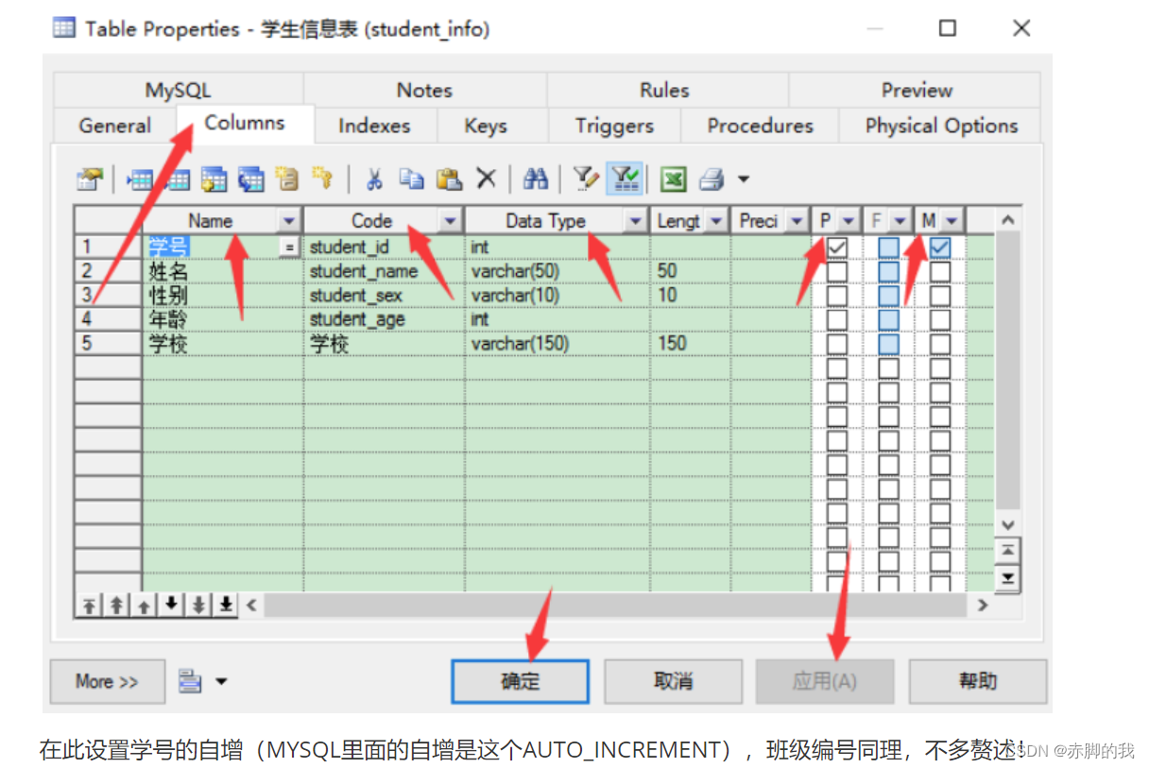The image size is (1149, 768).
Task: Open the Preci column header dropdown
Action: (797, 221)
